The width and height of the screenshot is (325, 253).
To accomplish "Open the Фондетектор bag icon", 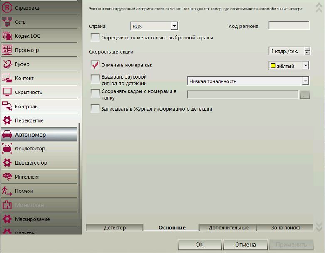I will click(7, 149).
